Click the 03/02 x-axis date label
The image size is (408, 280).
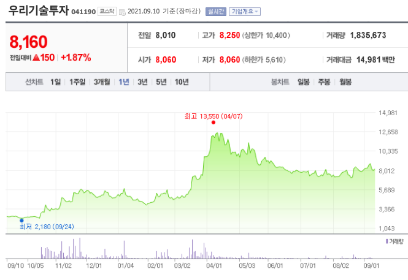tap(182, 266)
